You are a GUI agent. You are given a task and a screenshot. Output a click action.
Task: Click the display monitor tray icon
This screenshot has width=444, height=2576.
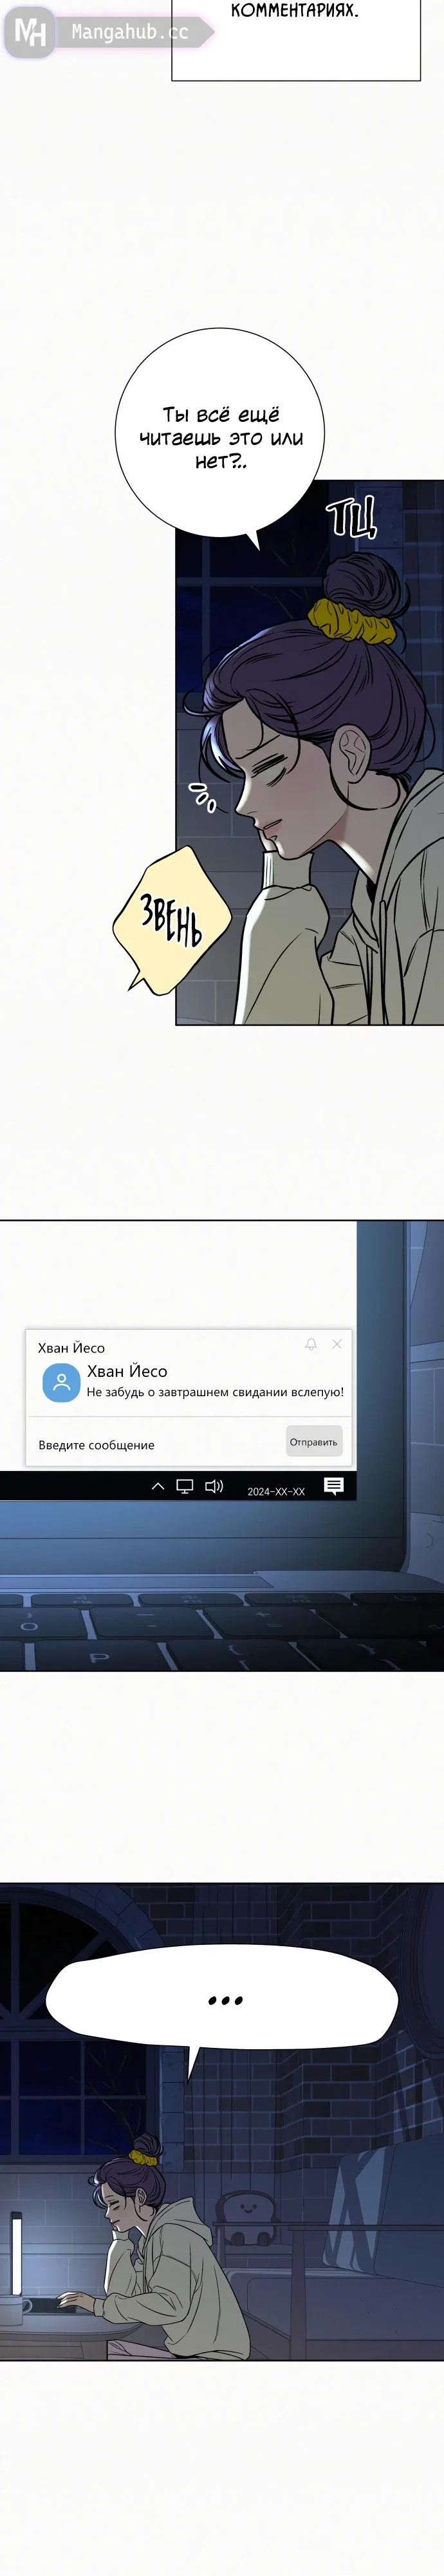pos(185,1486)
